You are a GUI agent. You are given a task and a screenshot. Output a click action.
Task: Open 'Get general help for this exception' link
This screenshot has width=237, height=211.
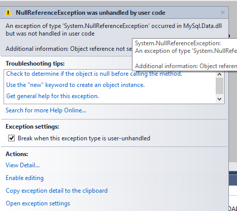pos(53,96)
